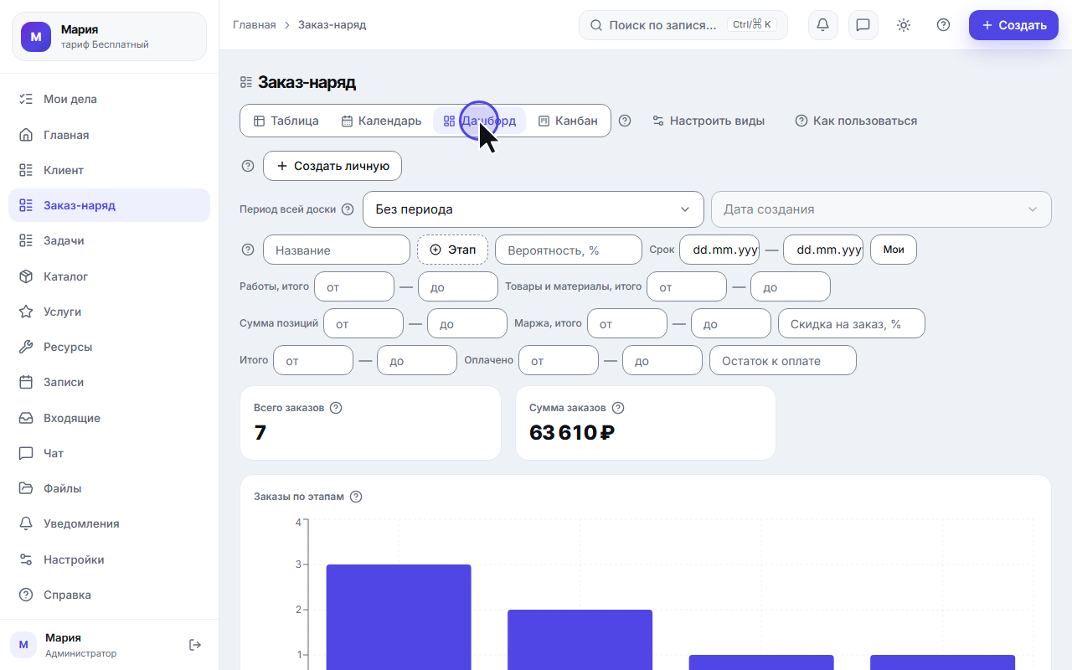Select Заказ-наряд in sidebar
The image size is (1072, 670).
click(109, 205)
